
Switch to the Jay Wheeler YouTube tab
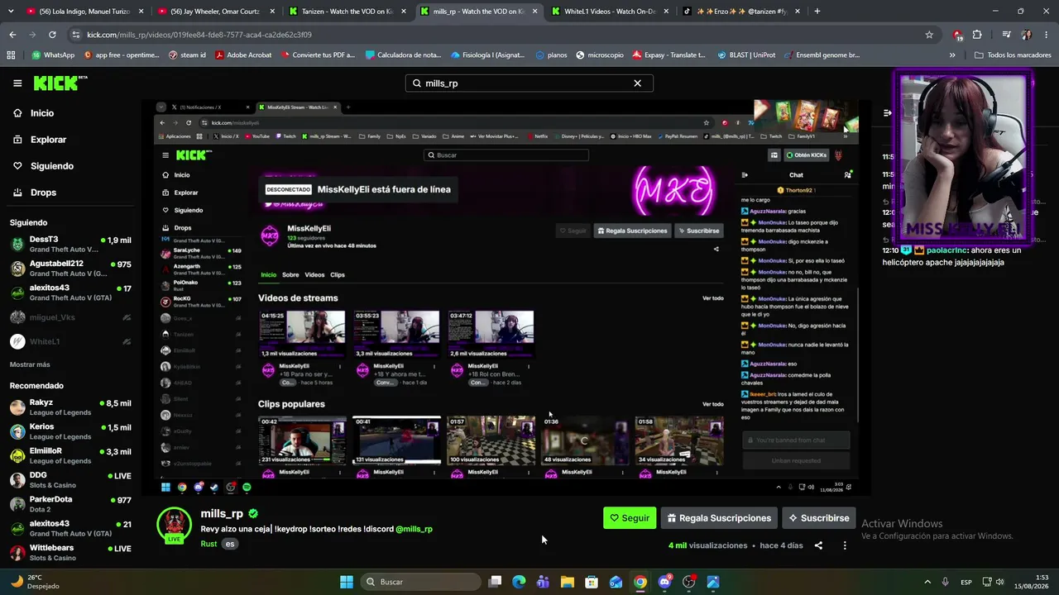click(214, 12)
